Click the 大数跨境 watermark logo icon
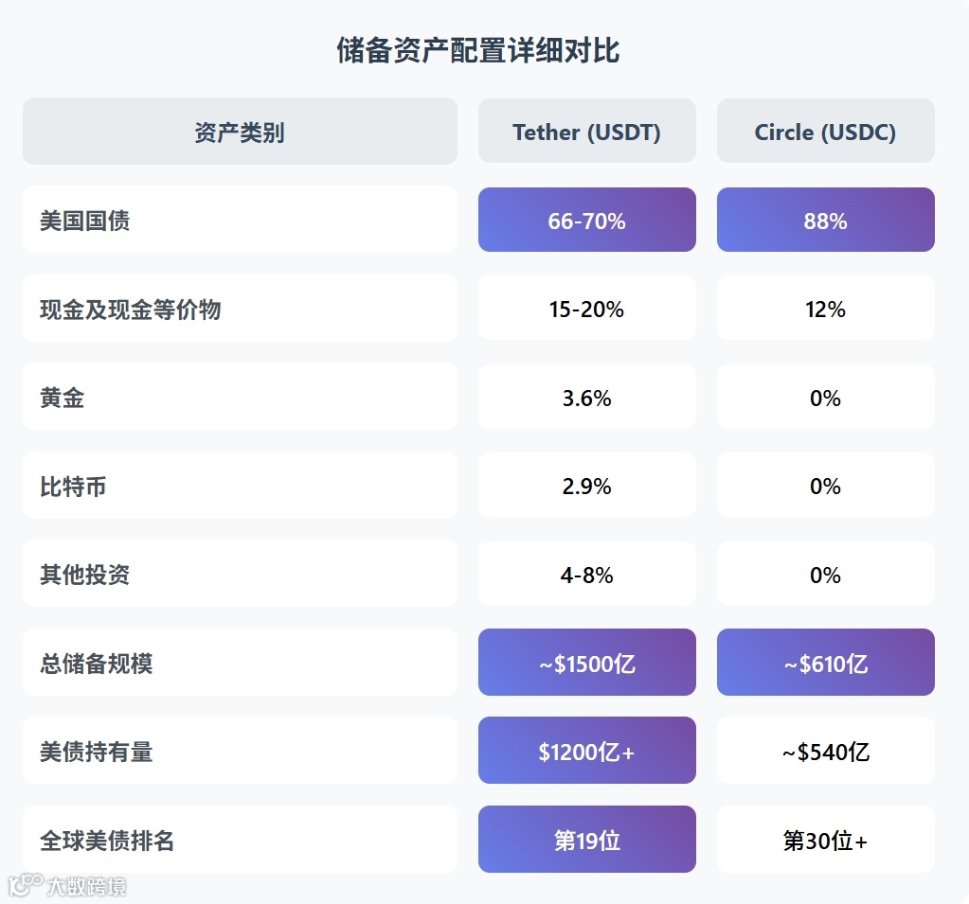969x904 pixels. (25, 884)
